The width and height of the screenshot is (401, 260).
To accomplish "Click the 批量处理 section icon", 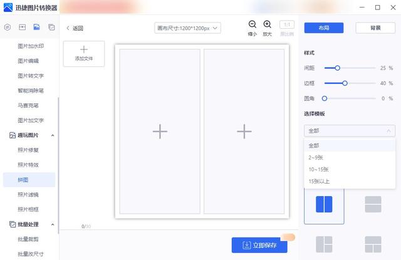I will click(13, 224).
